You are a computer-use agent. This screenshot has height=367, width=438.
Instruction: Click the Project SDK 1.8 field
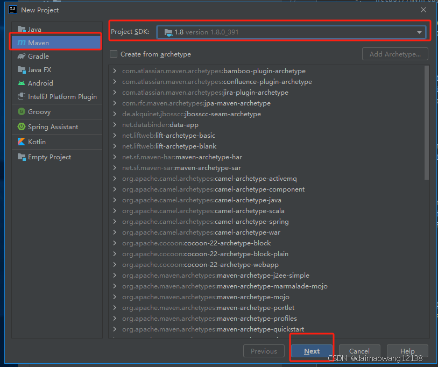coord(291,32)
